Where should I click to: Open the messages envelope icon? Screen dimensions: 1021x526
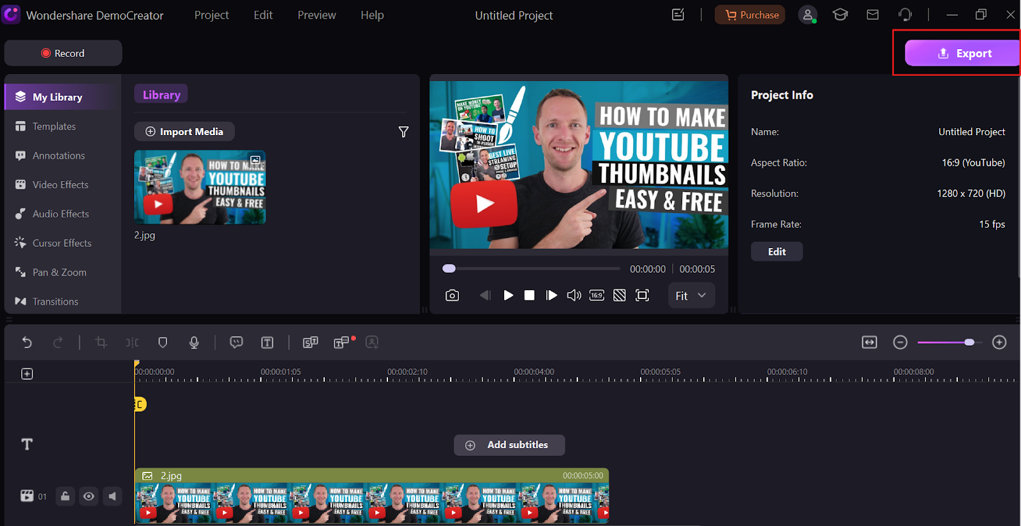(x=872, y=14)
